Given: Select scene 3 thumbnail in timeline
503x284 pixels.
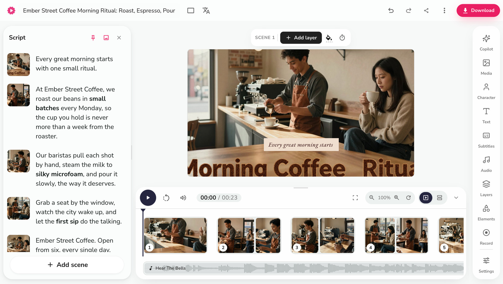Looking at the screenshot, I should click(323, 235).
